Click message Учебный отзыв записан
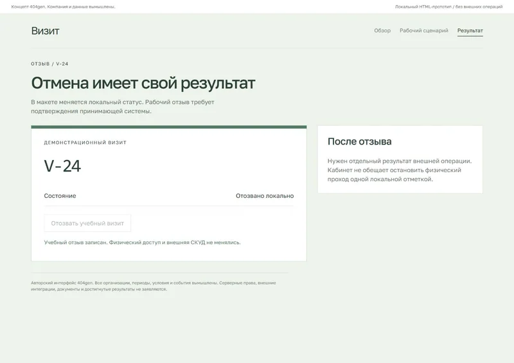Viewport: 514px width, 363px height. pos(142,243)
